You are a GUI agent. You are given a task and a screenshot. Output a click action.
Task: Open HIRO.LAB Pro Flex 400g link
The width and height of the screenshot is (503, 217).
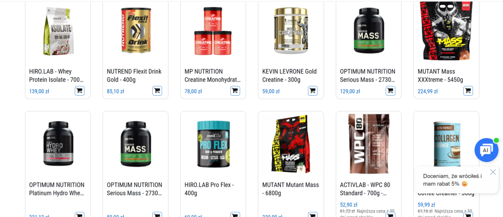(x=209, y=189)
